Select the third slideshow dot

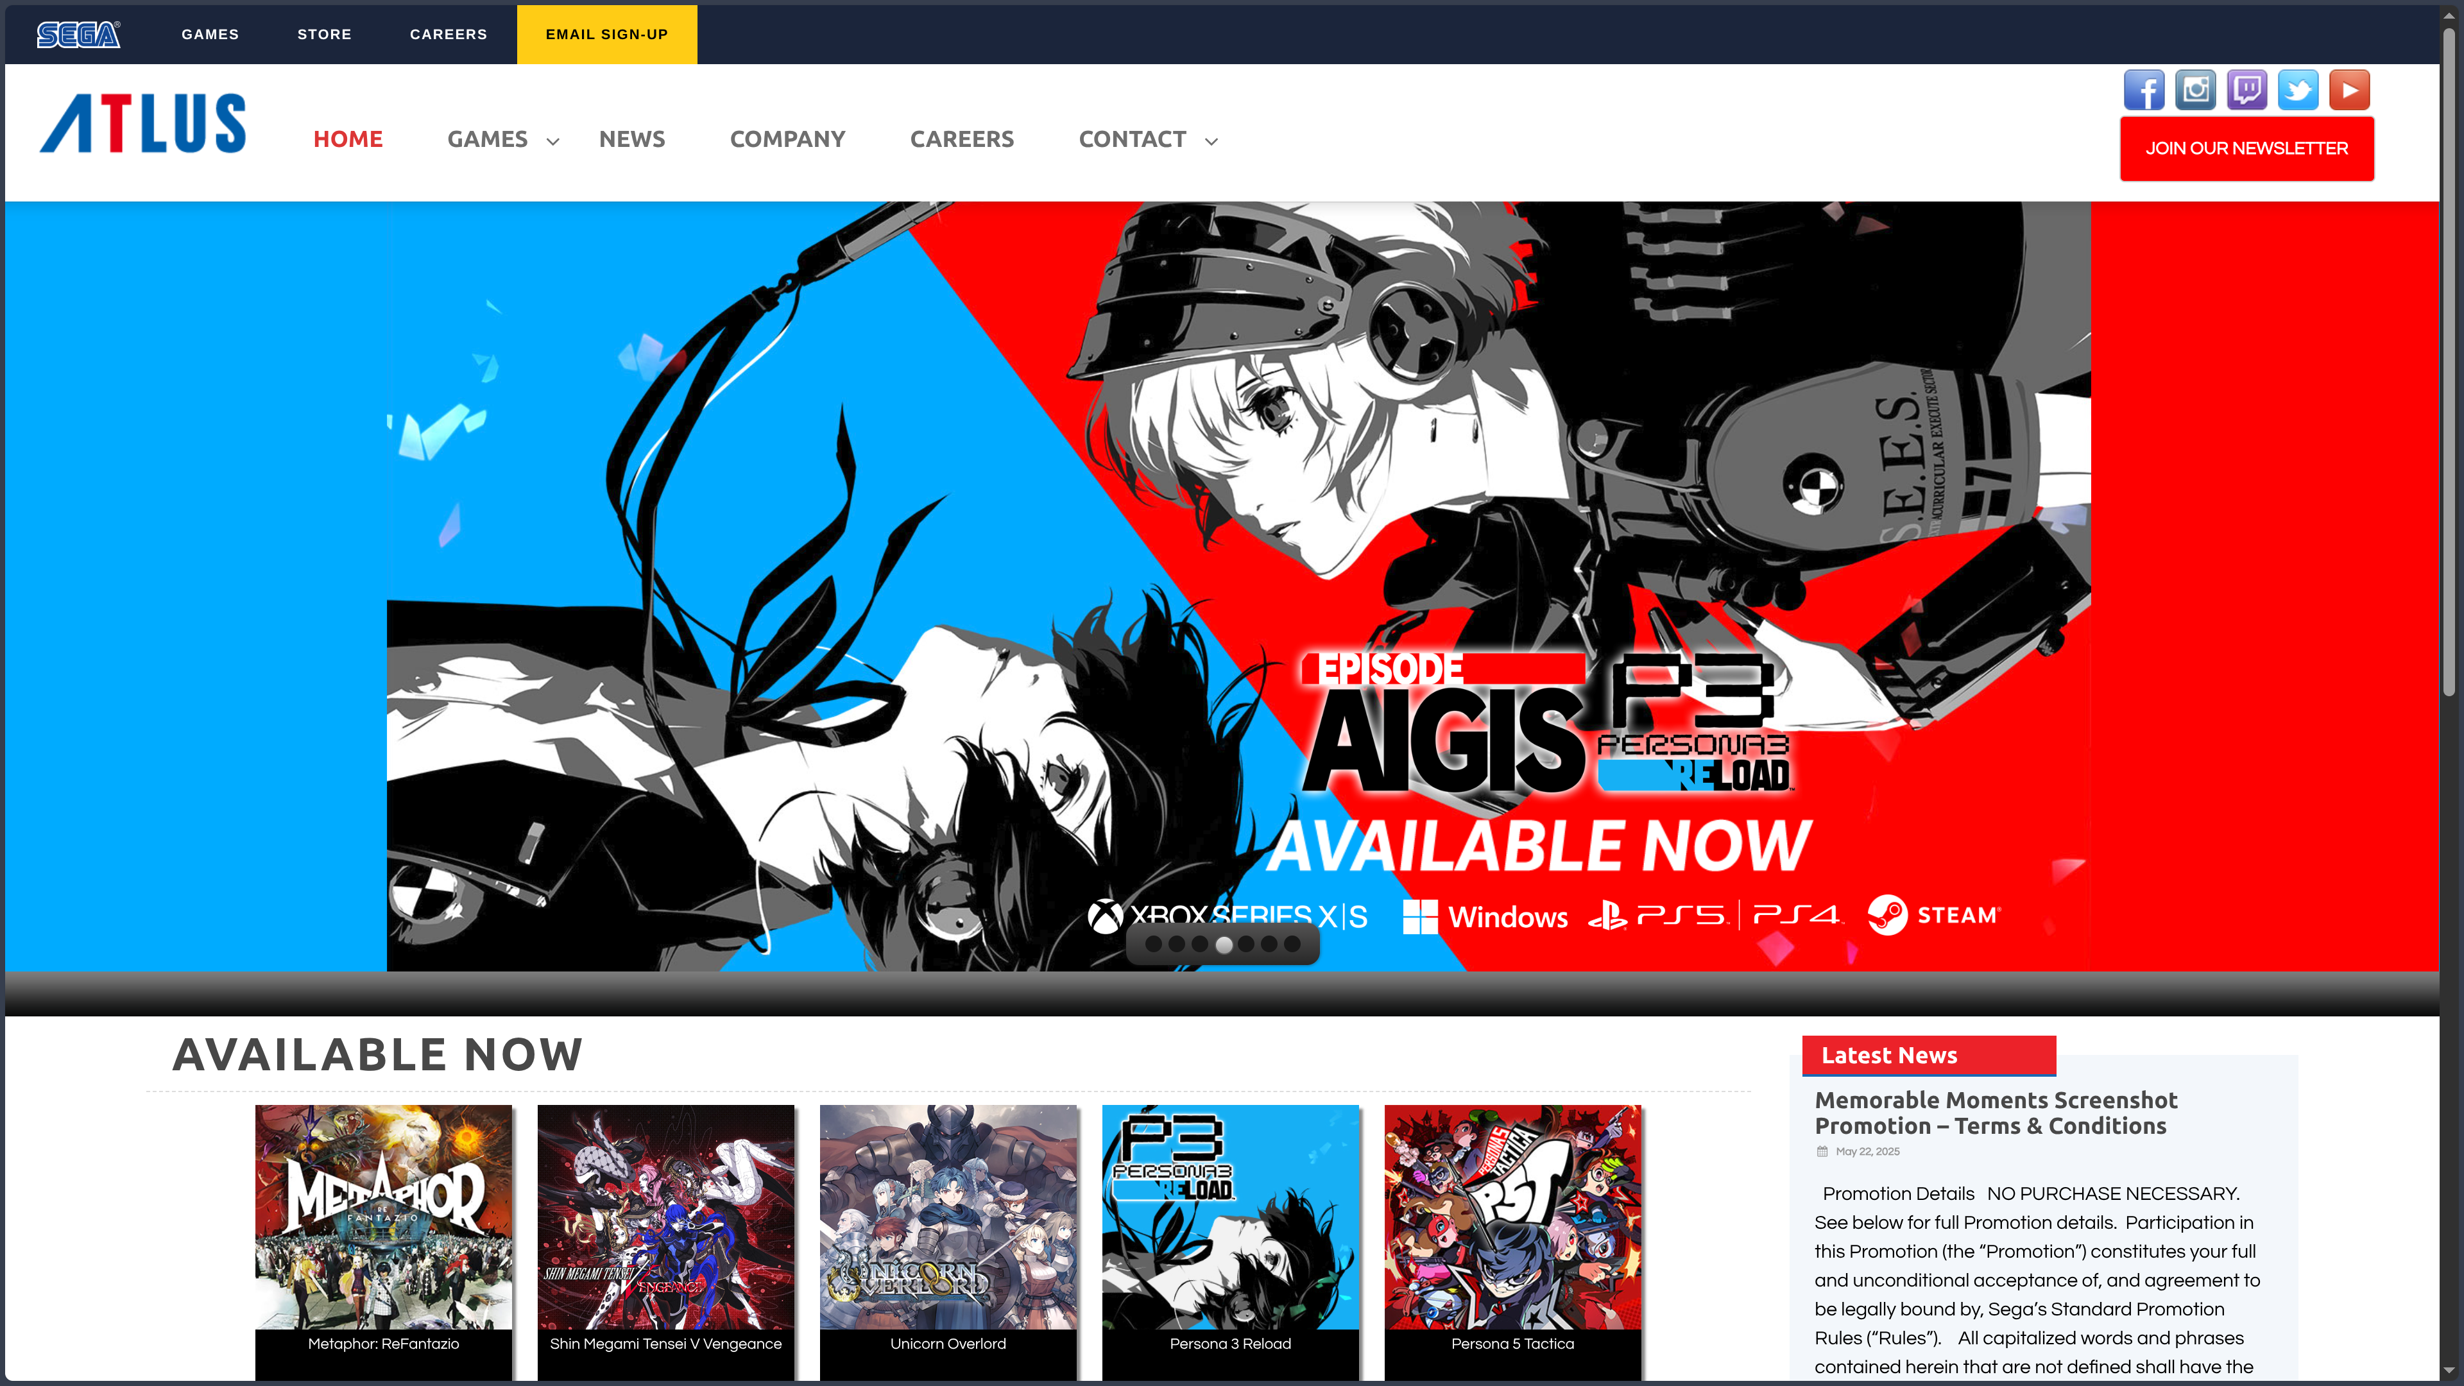pyautogui.click(x=1199, y=944)
